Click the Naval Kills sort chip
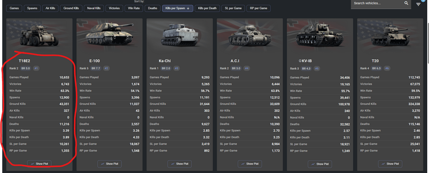The height and width of the screenshot is (173, 429). (x=94, y=8)
